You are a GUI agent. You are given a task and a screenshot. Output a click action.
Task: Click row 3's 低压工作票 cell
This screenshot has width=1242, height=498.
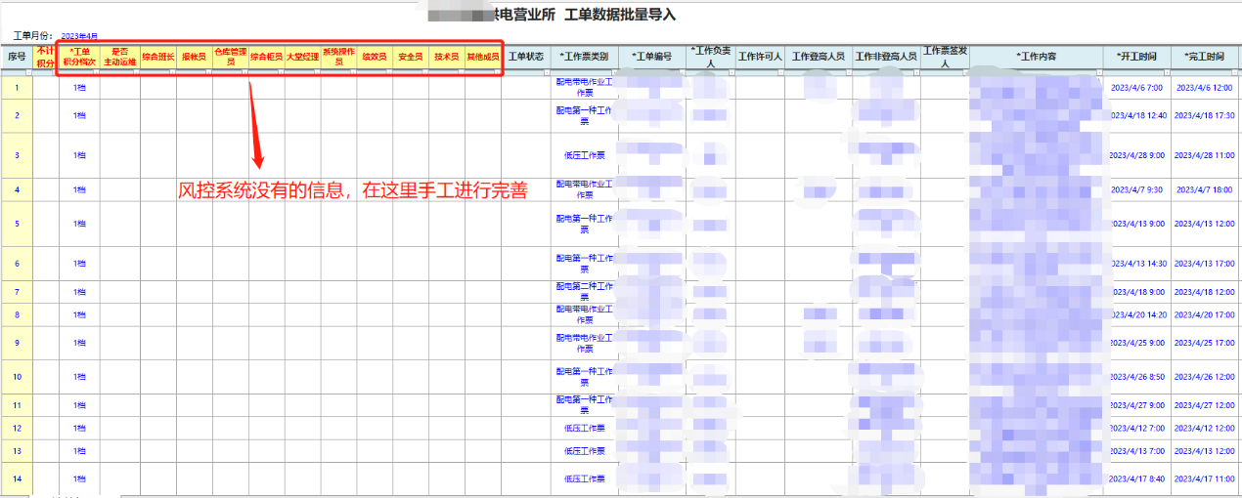584,155
